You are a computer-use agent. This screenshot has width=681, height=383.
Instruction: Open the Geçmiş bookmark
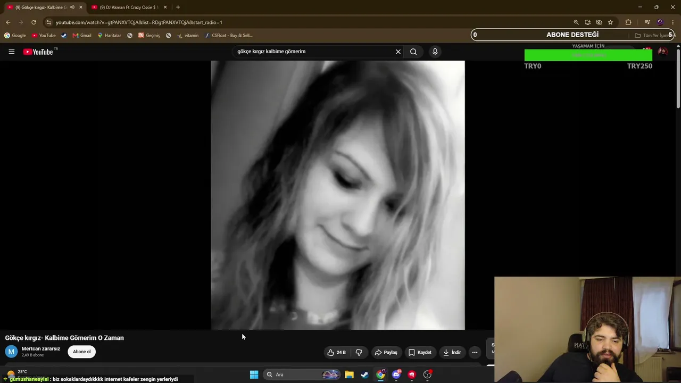click(x=149, y=36)
